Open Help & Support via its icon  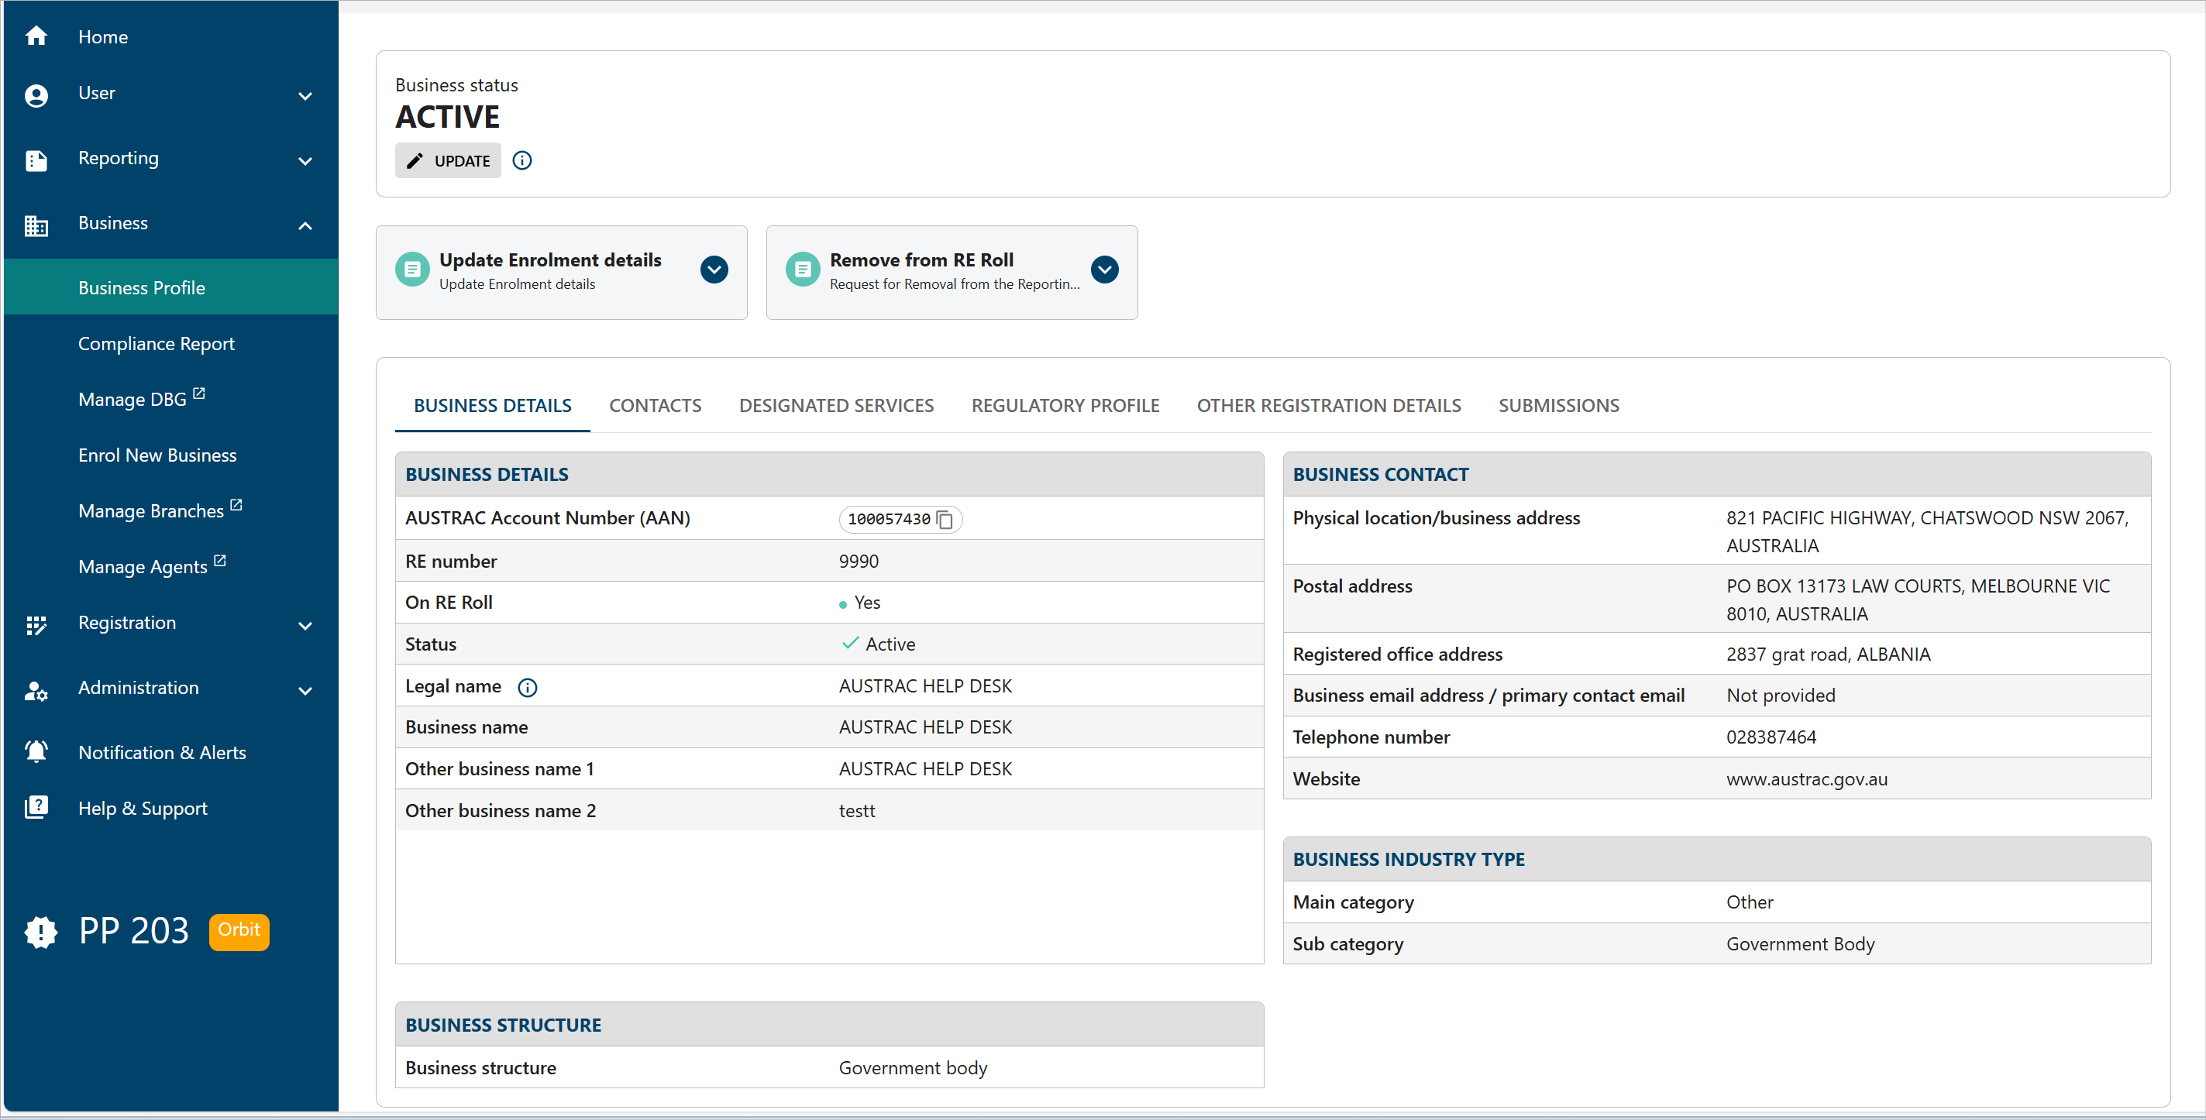tap(36, 806)
